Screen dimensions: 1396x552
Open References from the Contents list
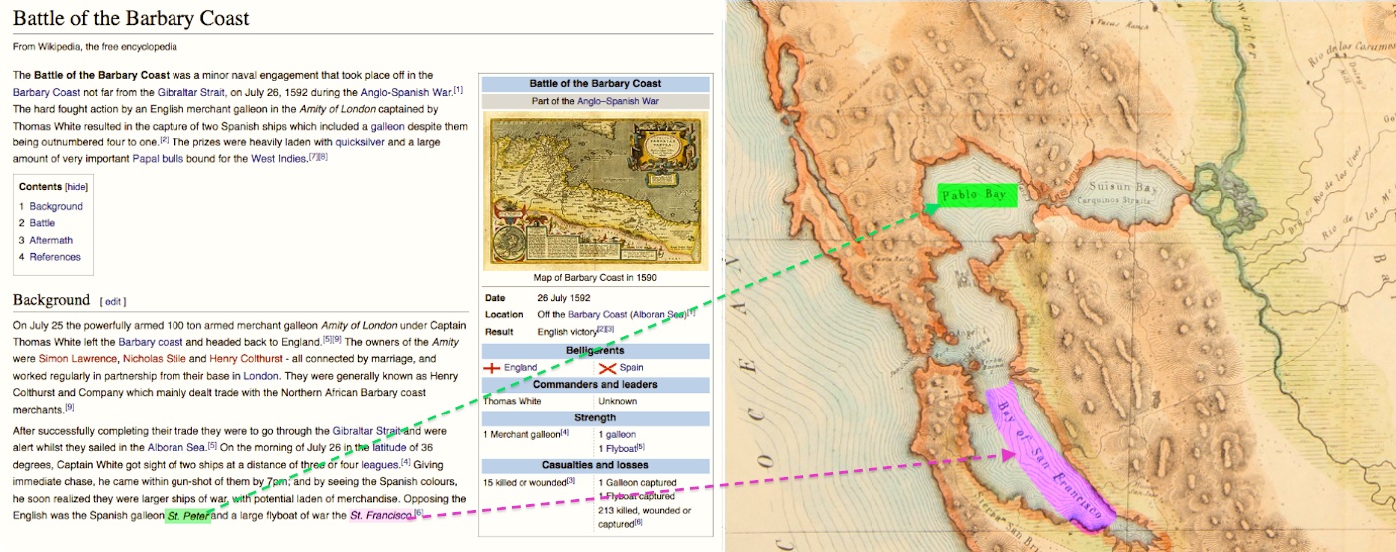point(55,257)
